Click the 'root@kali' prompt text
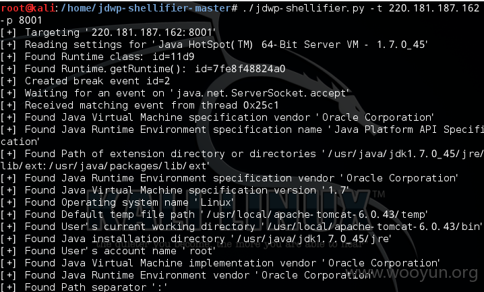This screenshot has width=484, height=292. coord(28,7)
